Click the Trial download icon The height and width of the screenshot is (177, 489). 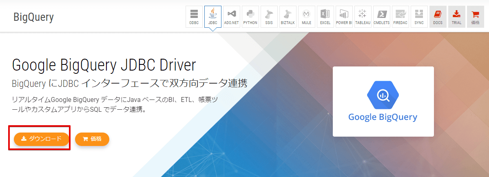[x=456, y=17]
